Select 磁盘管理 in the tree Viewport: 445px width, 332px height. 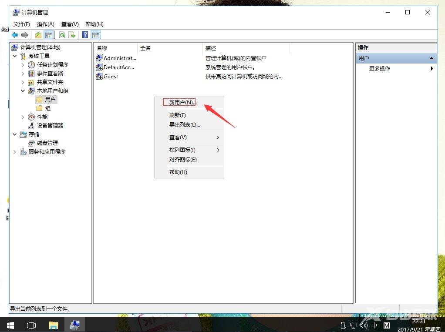[47, 143]
